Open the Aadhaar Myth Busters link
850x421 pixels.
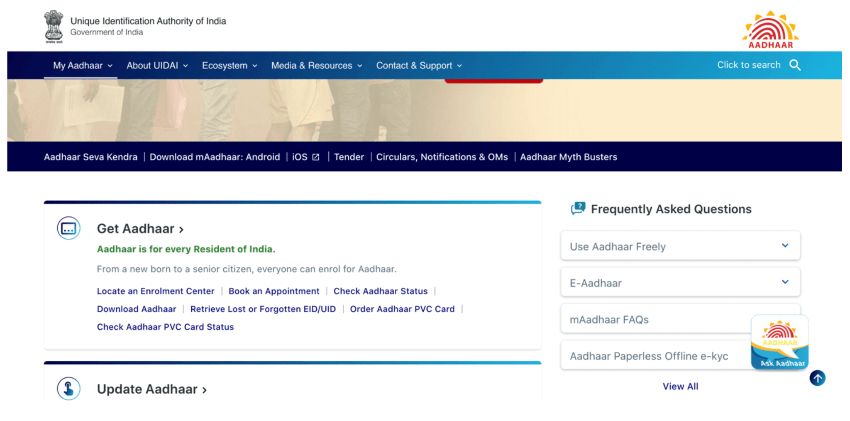click(569, 157)
